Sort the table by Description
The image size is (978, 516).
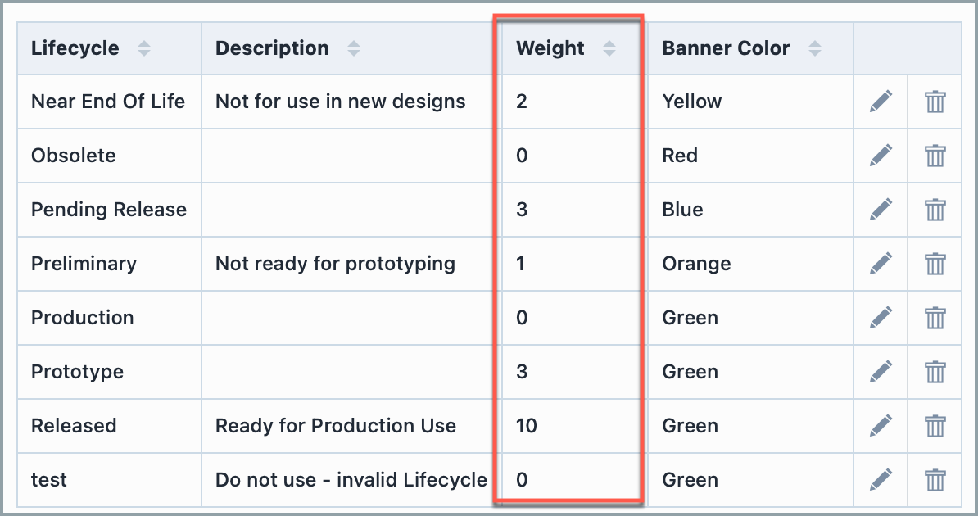354,48
